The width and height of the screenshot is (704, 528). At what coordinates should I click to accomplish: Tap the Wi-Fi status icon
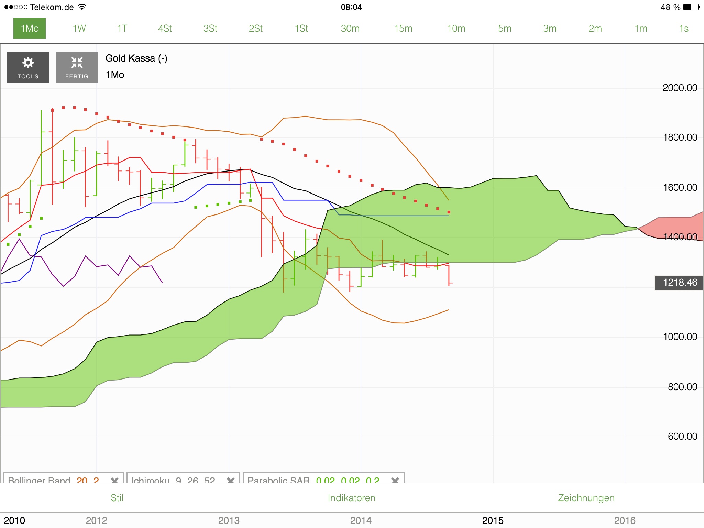point(81,6)
